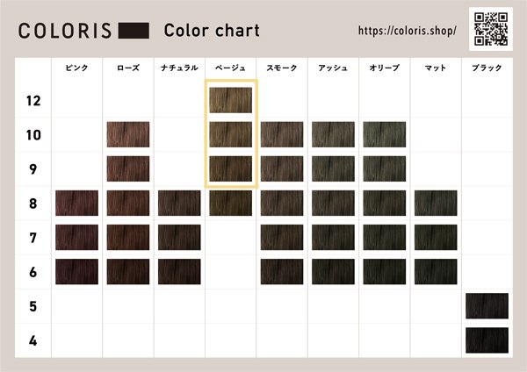Screen dimensions: 527x372
Task: Choose the ピンク level 8 swatch
Action: coord(76,203)
